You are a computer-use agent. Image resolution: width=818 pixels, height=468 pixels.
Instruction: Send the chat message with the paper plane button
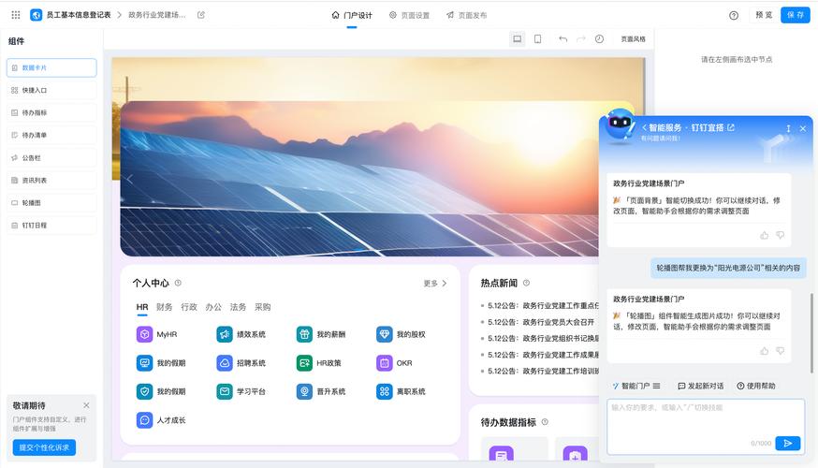tap(788, 443)
